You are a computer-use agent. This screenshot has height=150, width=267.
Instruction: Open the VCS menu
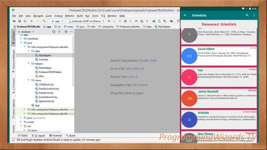click(103, 16)
